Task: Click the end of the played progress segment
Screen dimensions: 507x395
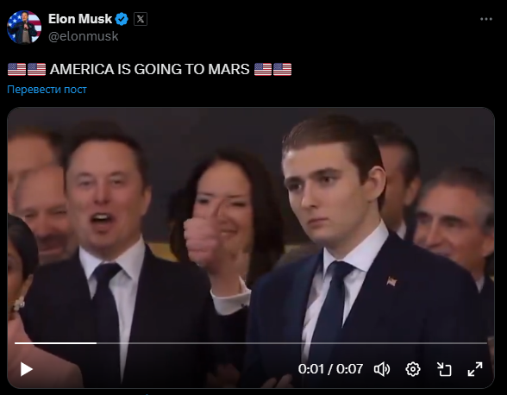Action: click(96, 343)
